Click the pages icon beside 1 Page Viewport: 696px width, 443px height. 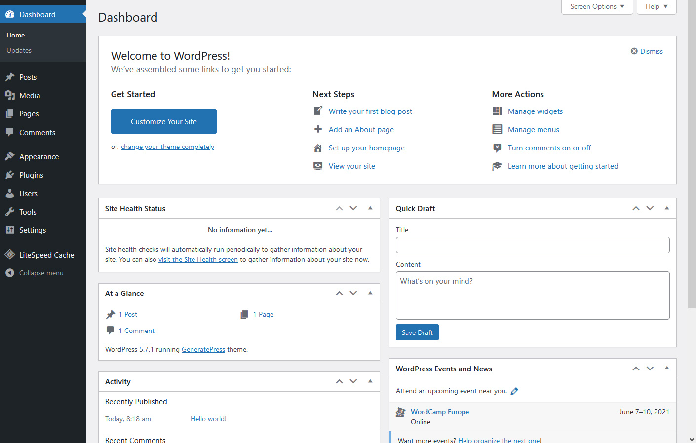point(244,315)
